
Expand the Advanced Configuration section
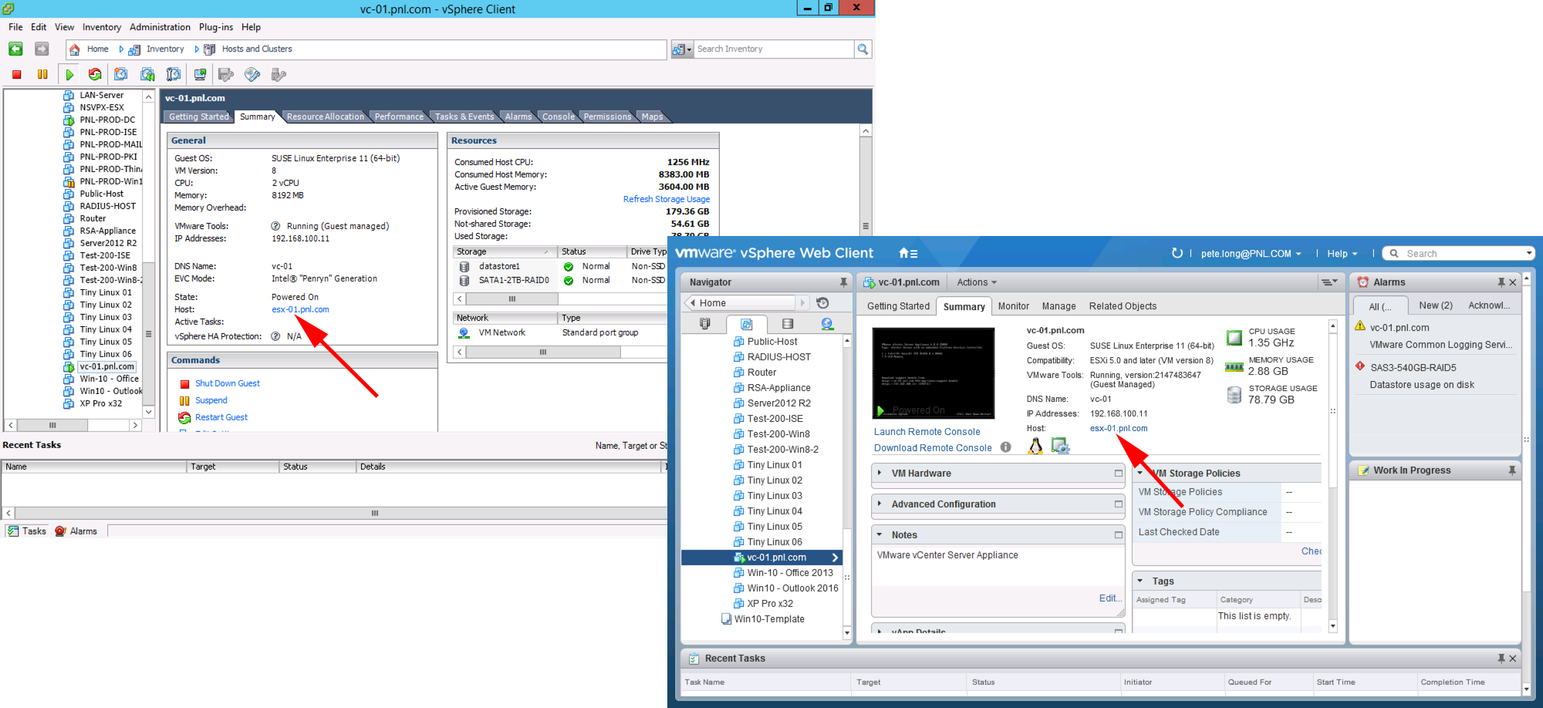click(x=880, y=504)
